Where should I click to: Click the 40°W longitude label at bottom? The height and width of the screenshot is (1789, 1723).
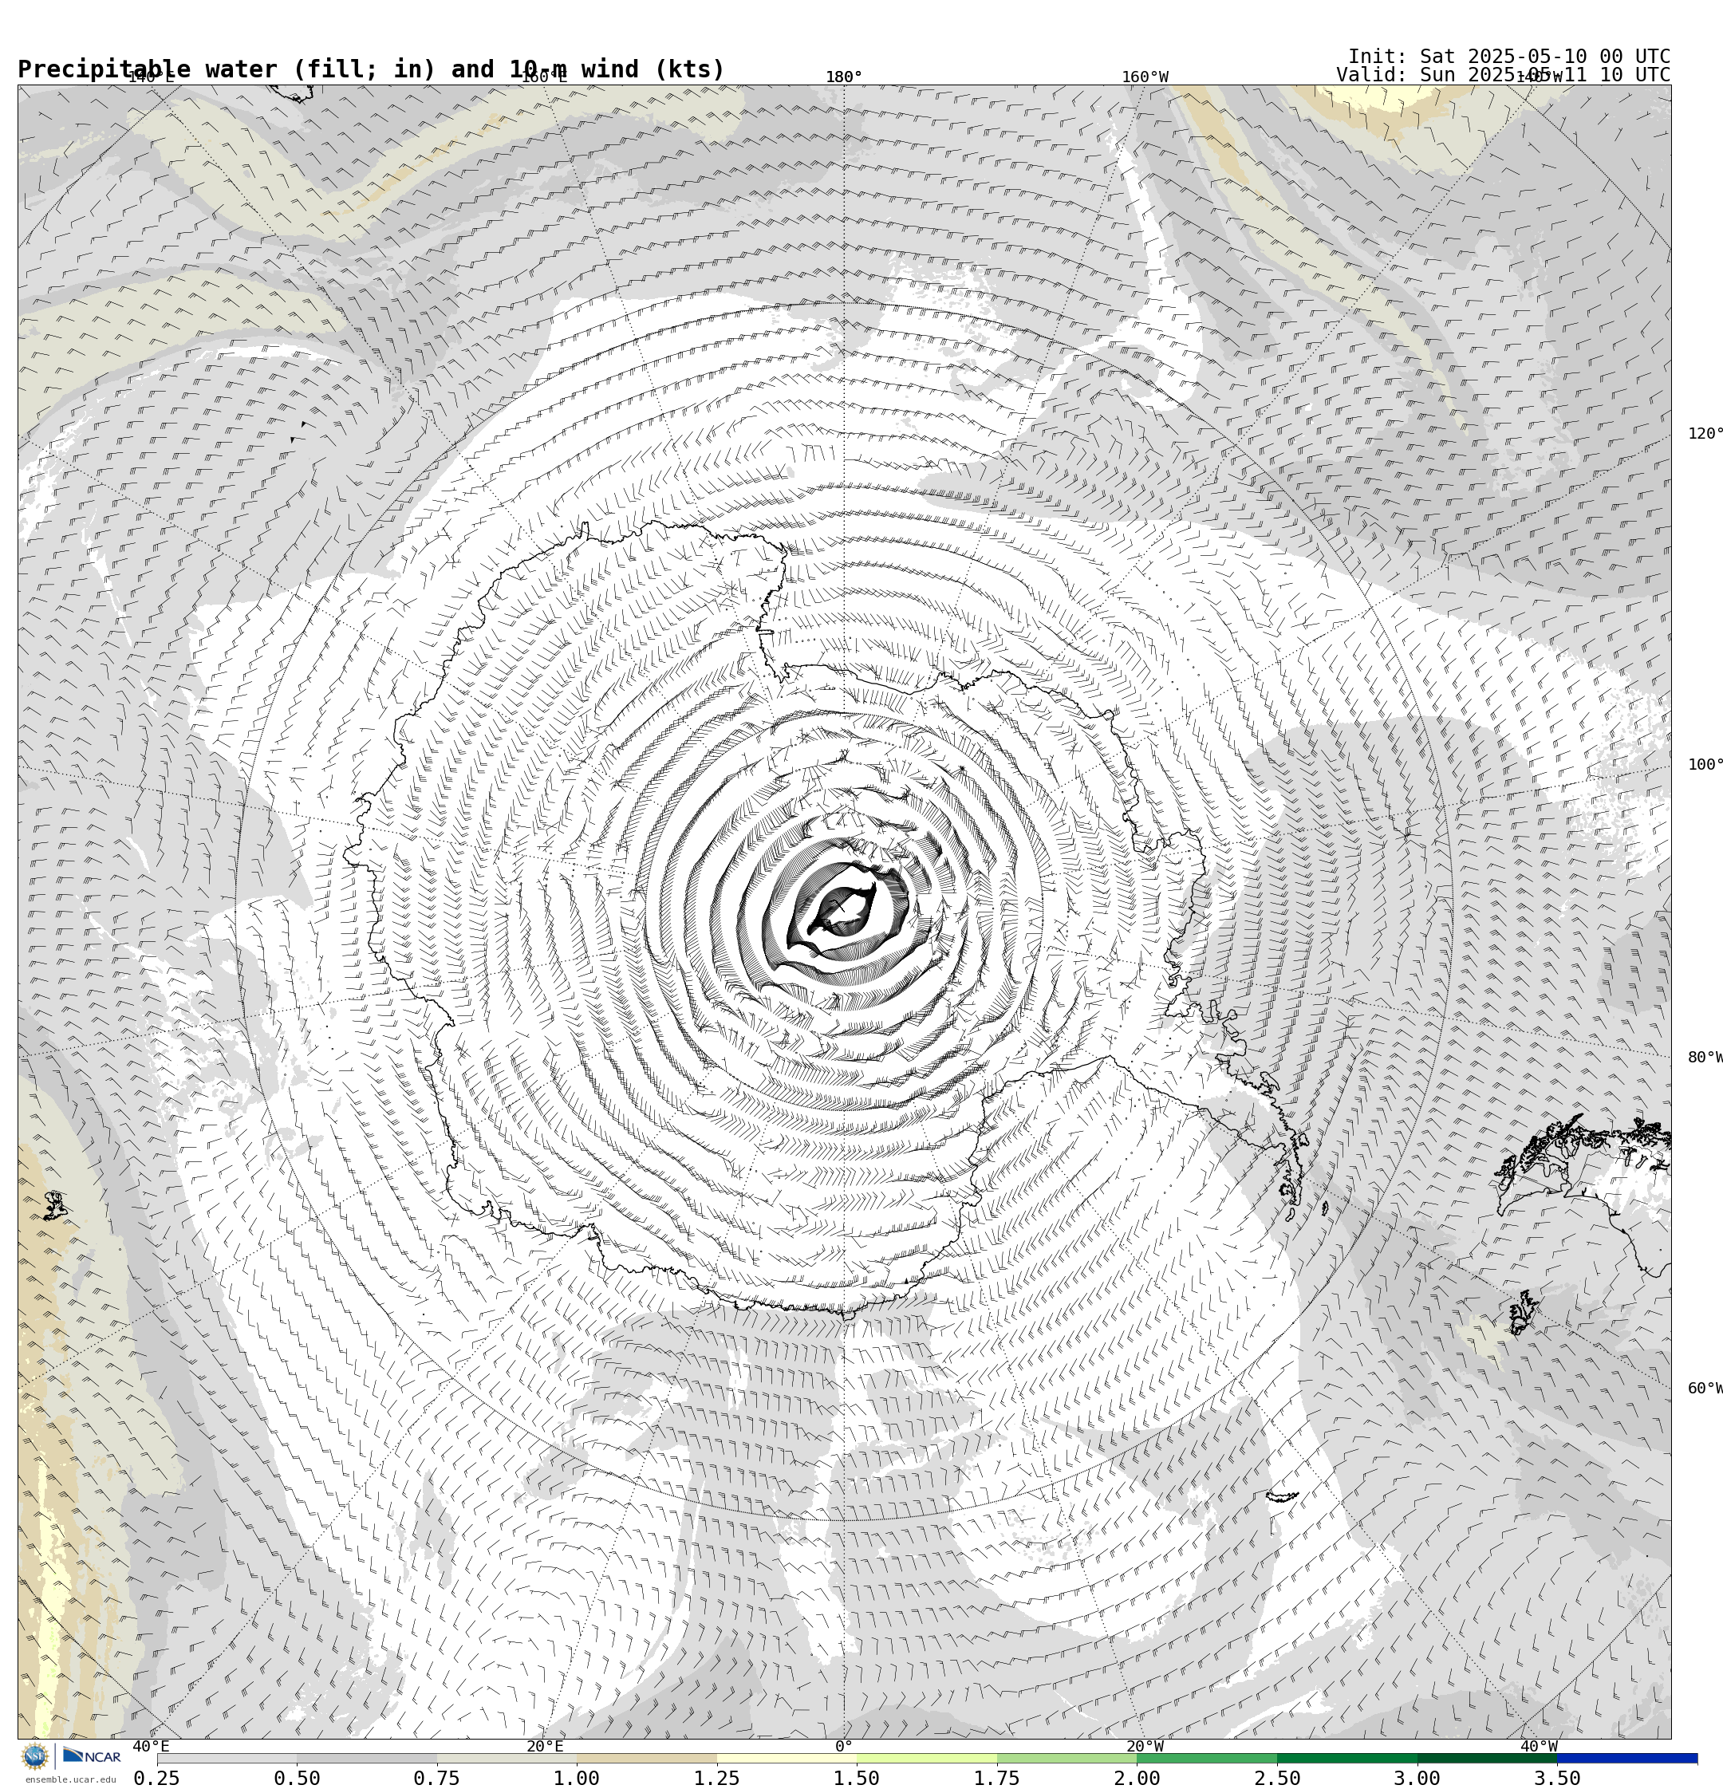(x=1539, y=1747)
